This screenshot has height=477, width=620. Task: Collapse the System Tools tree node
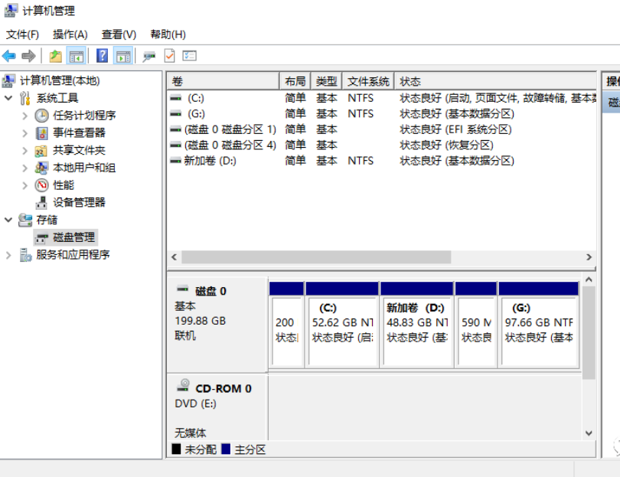tap(8, 98)
